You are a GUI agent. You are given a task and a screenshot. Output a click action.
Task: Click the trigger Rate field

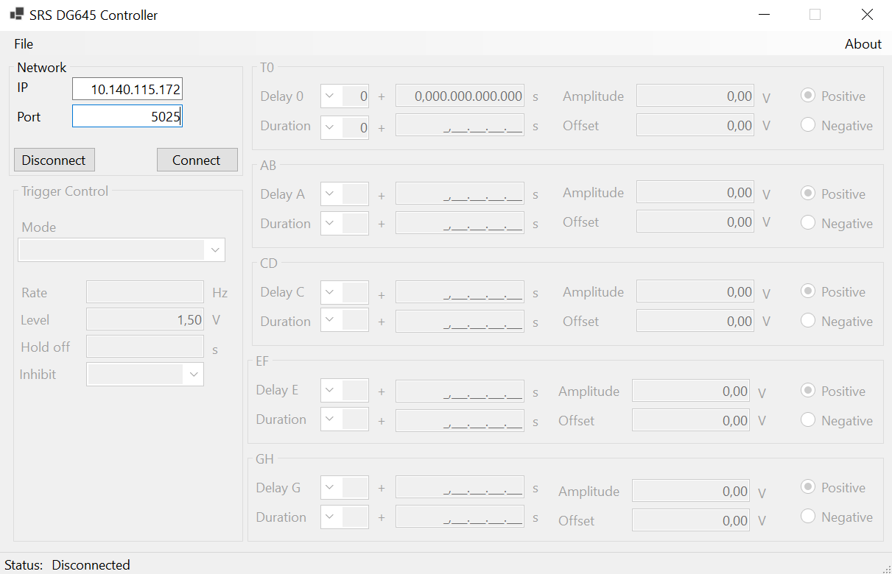pos(144,292)
